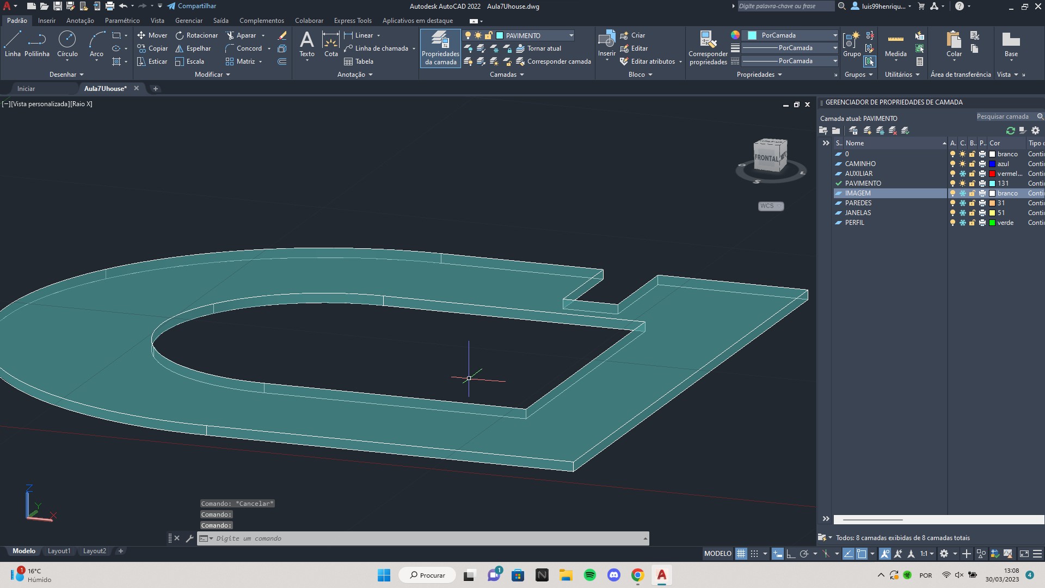Click set current layer icon in manager

(x=905, y=131)
